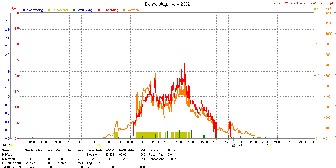The height and width of the screenshot is (168, 336).
Task: Click the 12:00 time axis label
Action: 167,142
